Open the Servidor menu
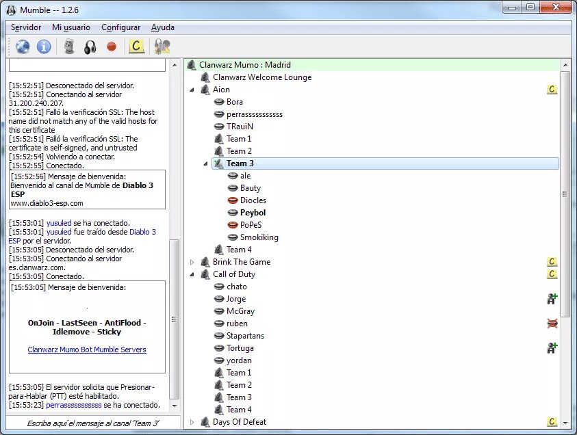 (26, 27)
